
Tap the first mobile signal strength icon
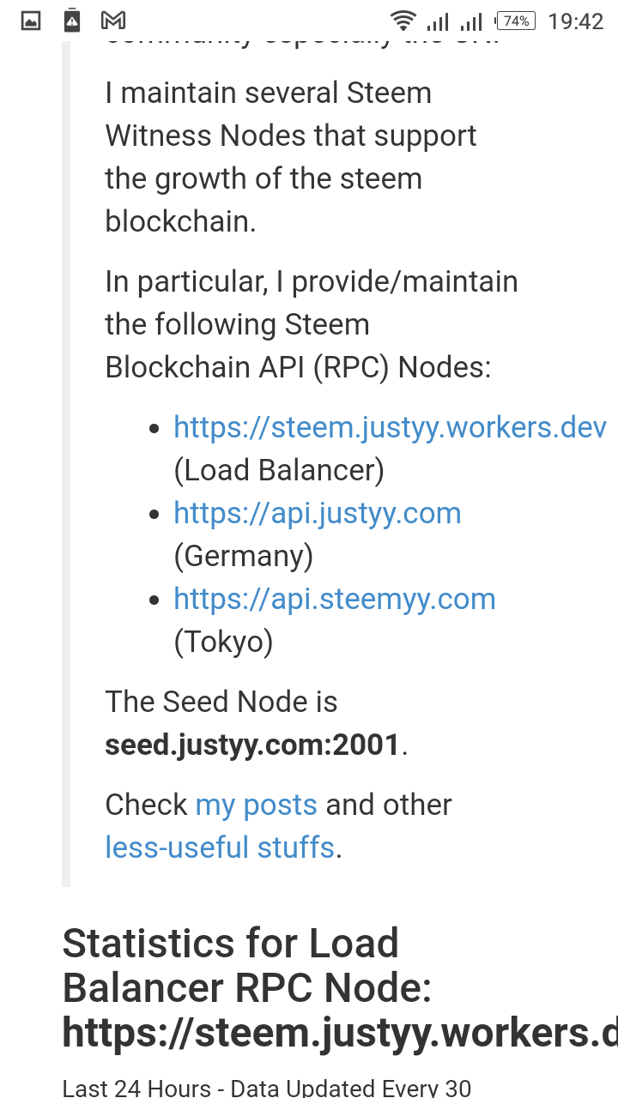click(438, 21)
